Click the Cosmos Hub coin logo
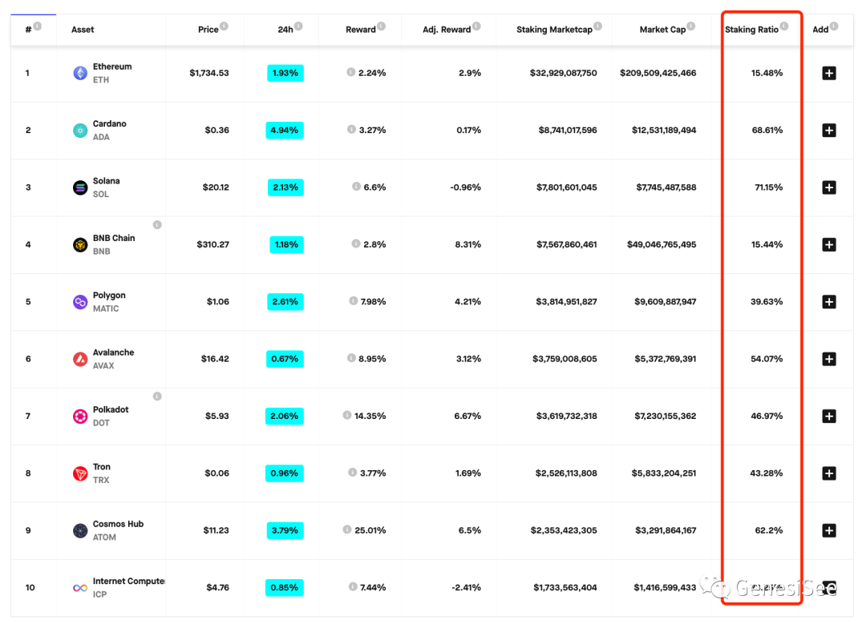The height and width of the screenshot is (624, 866). [x=80, y=531]
